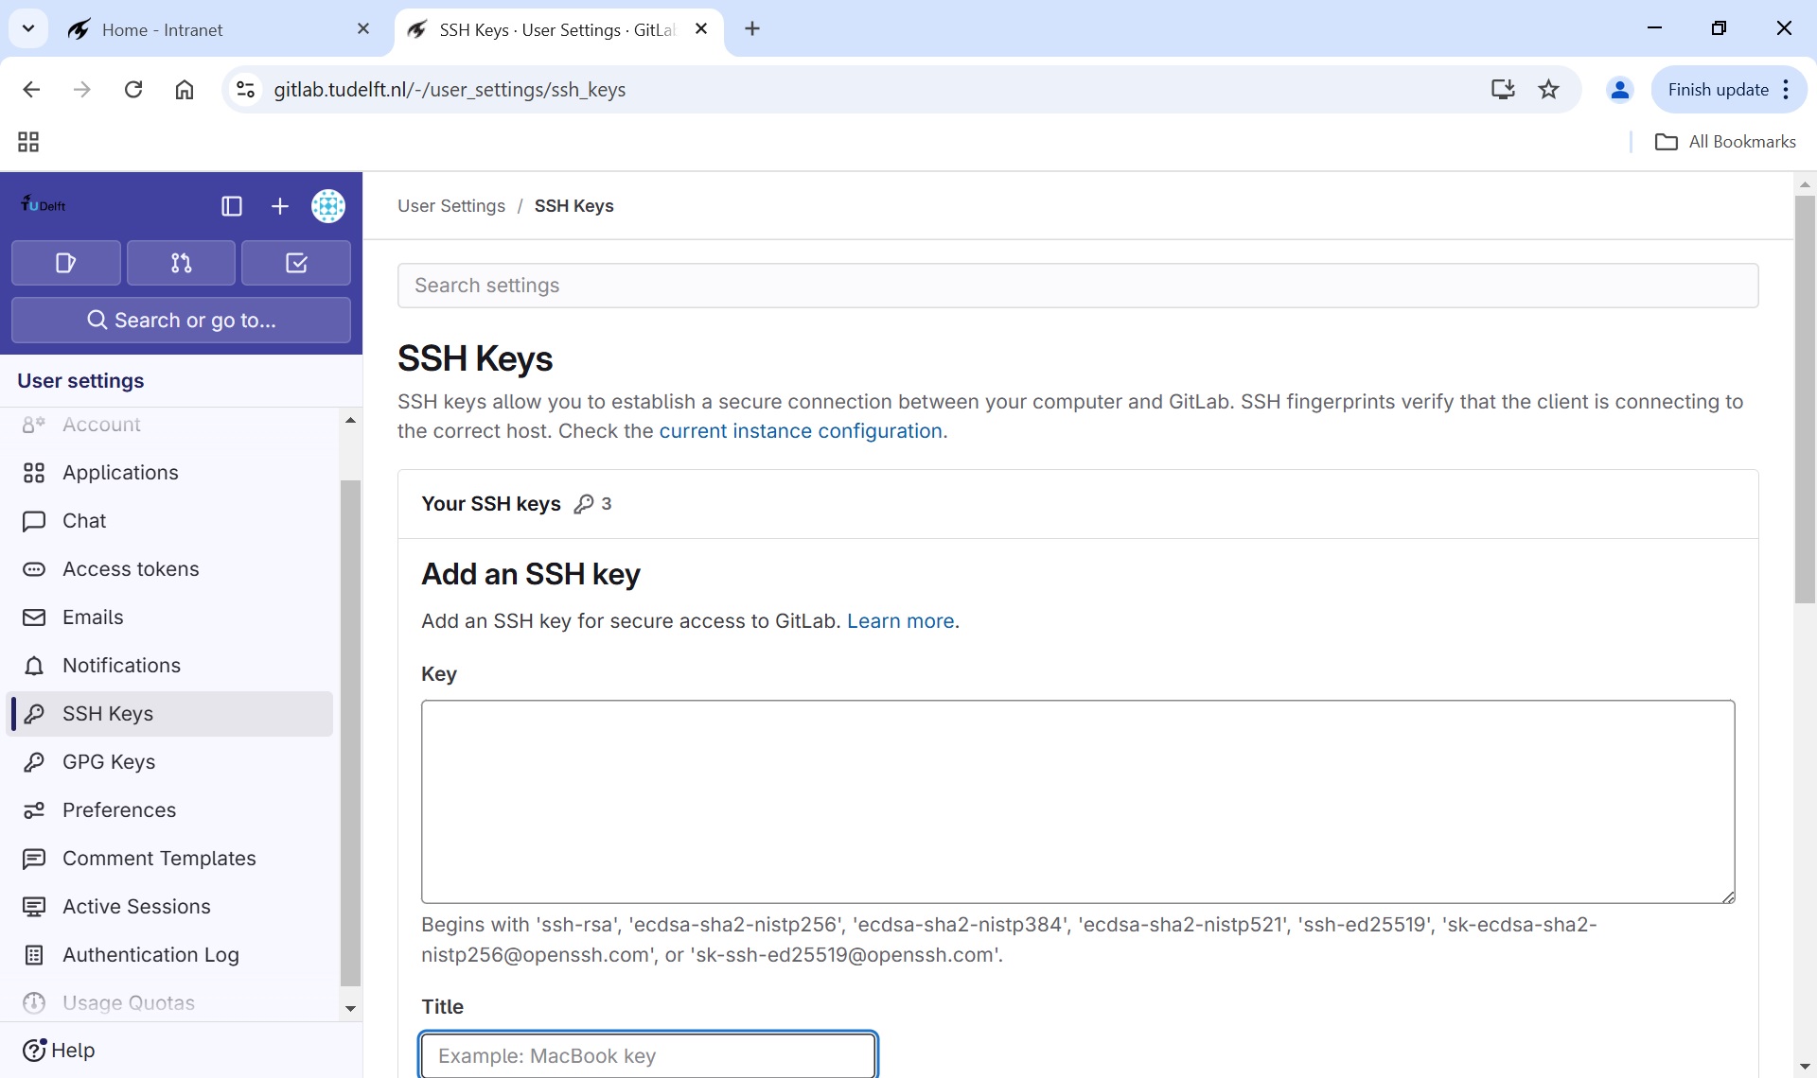
Task: Click sidebar scrollbar up arrow
Action: 350,420
